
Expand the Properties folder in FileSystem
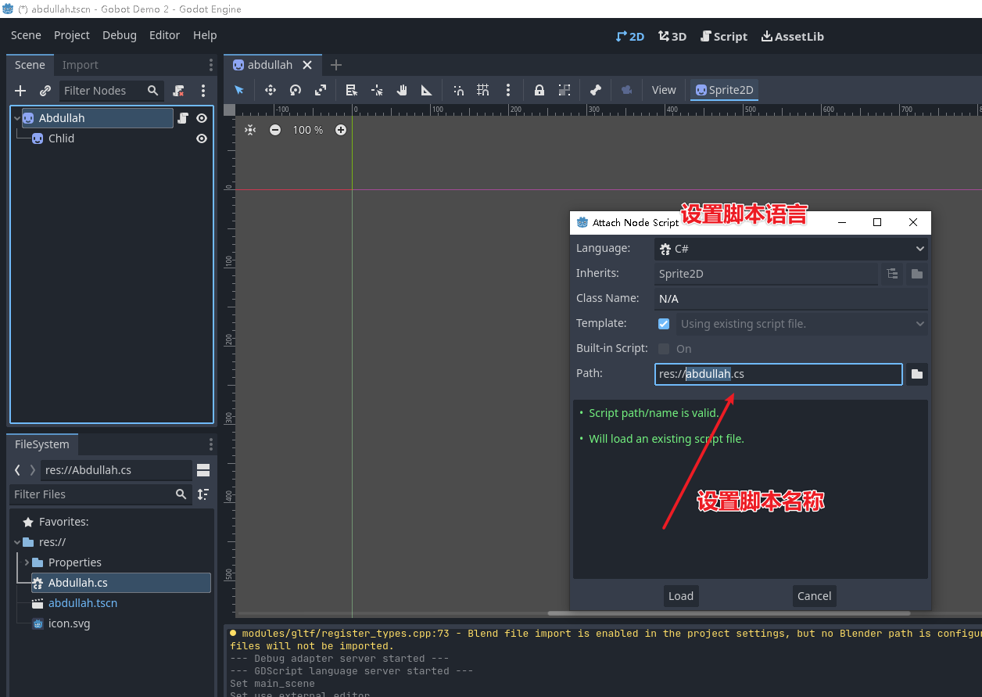point(27,562)
